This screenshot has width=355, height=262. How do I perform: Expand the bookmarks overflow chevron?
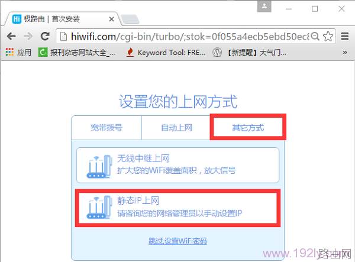[344, 53]
